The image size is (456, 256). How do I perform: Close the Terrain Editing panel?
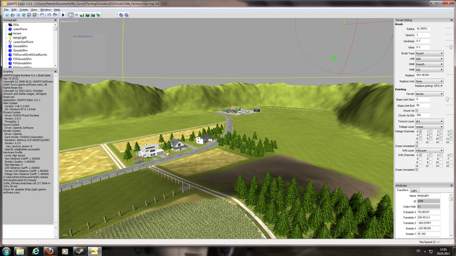(451, 20)
